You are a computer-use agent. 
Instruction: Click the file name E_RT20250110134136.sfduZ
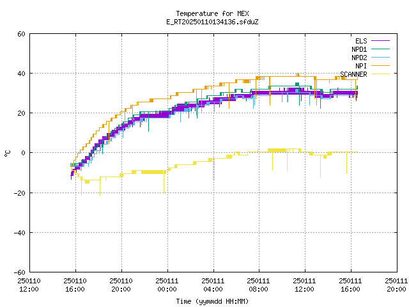coord(212,22)
